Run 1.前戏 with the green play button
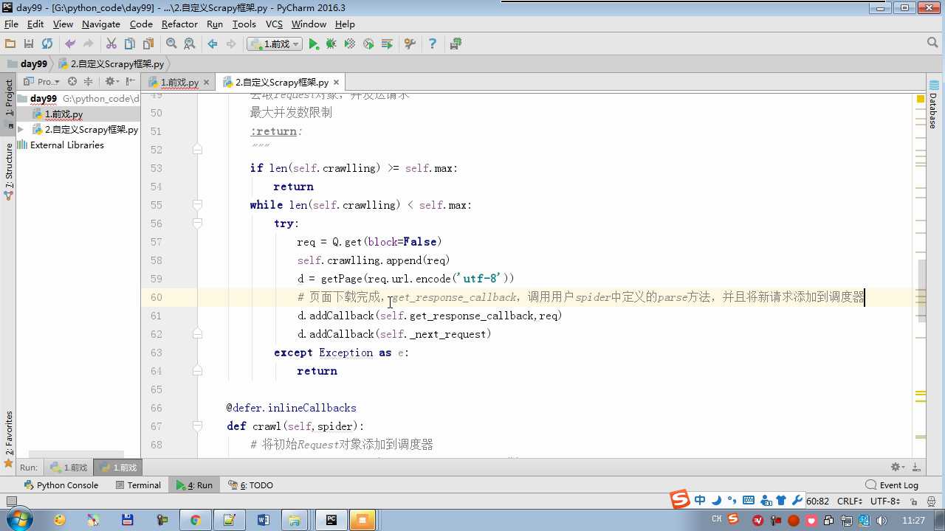This screenshot has height=531, width=945. [x=314, y=44]
